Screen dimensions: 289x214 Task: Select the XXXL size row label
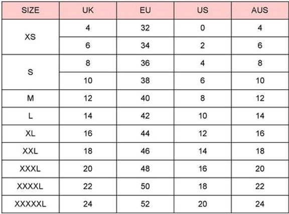[31, 169]
